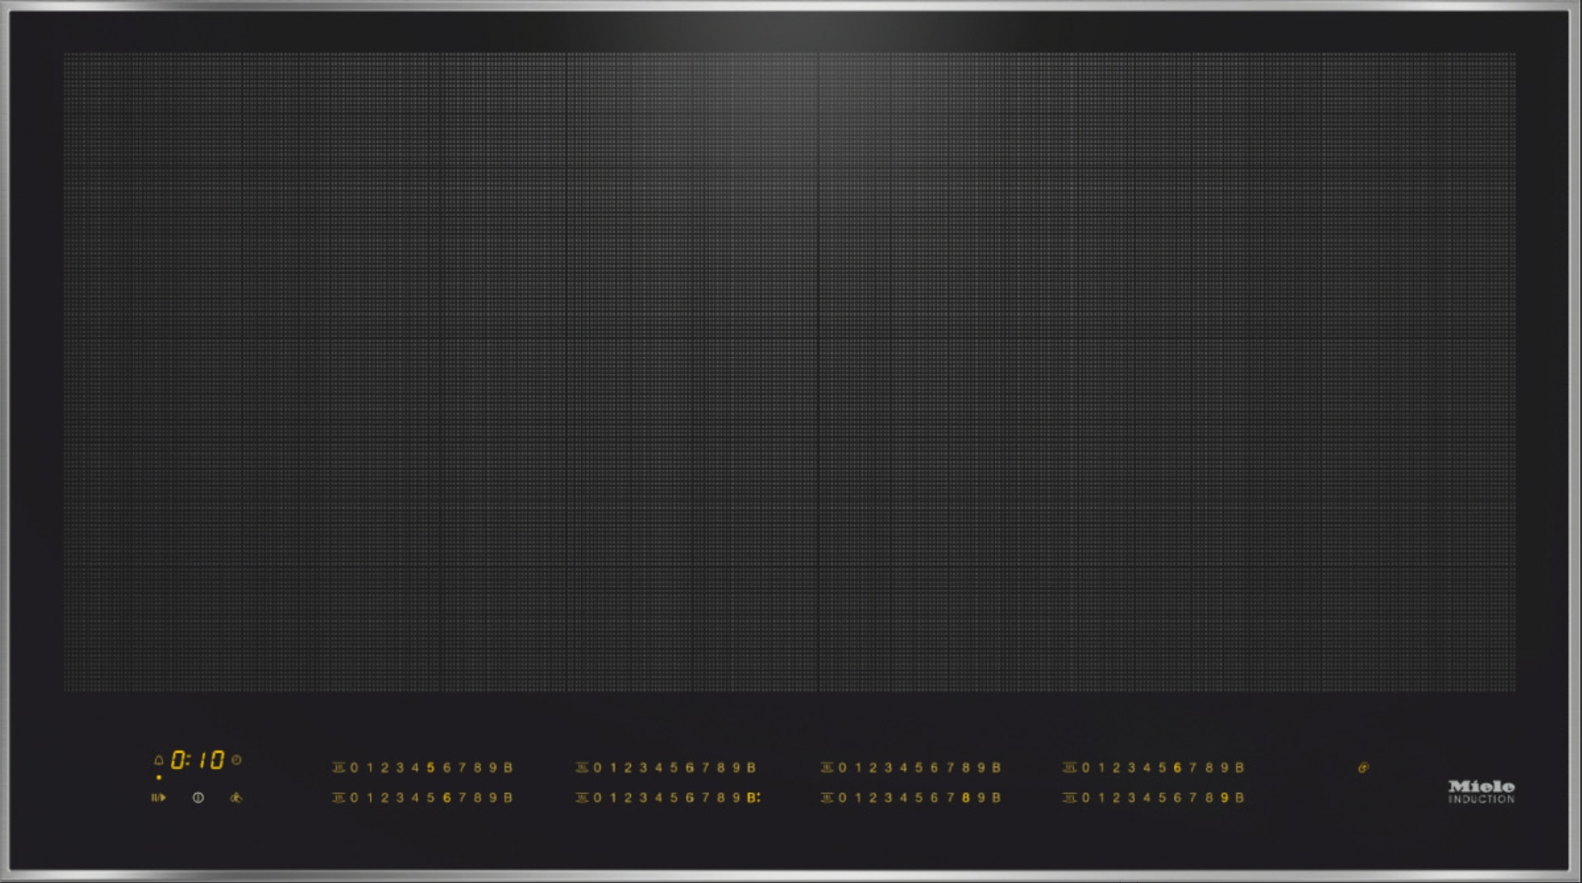Set second column lower scale to level 3
This screenshot has height=883, width=1582.
click(x=644, y=798)
